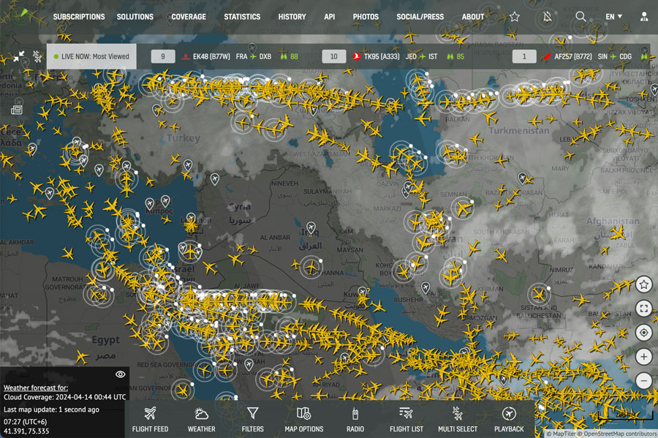Open the Weather layer options
658x438 pixels.
tap(202, 420)
